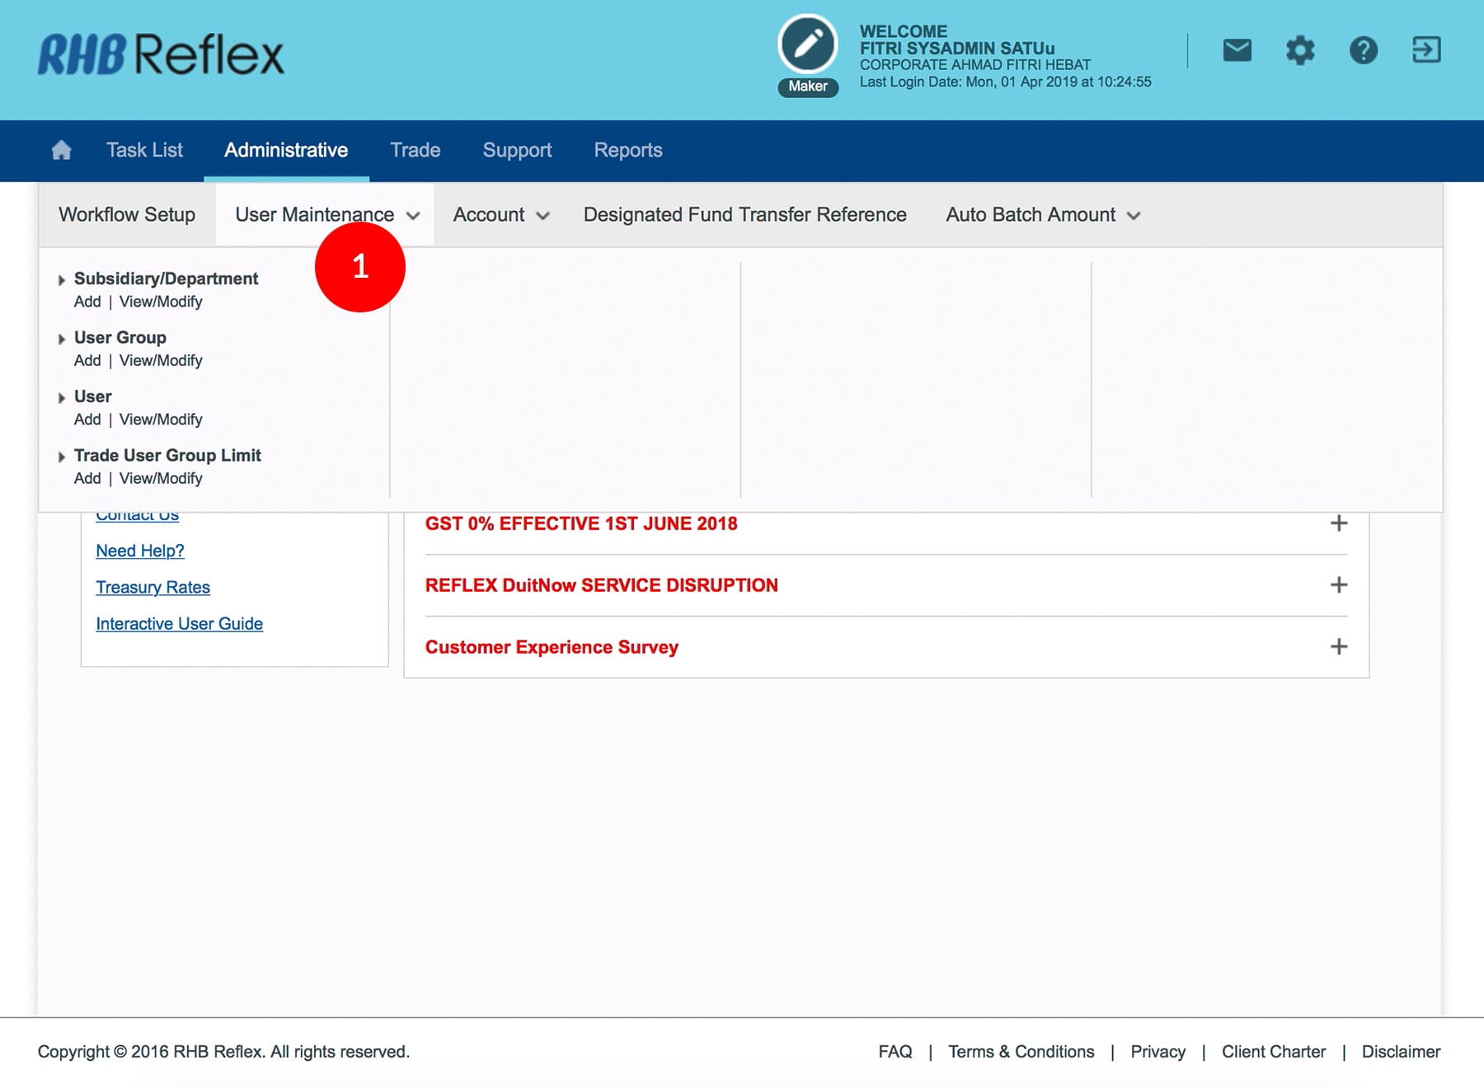Switch to the Trade tab
The width and height of the screenshot is (1484, 1088).
(x=415, y=150)
